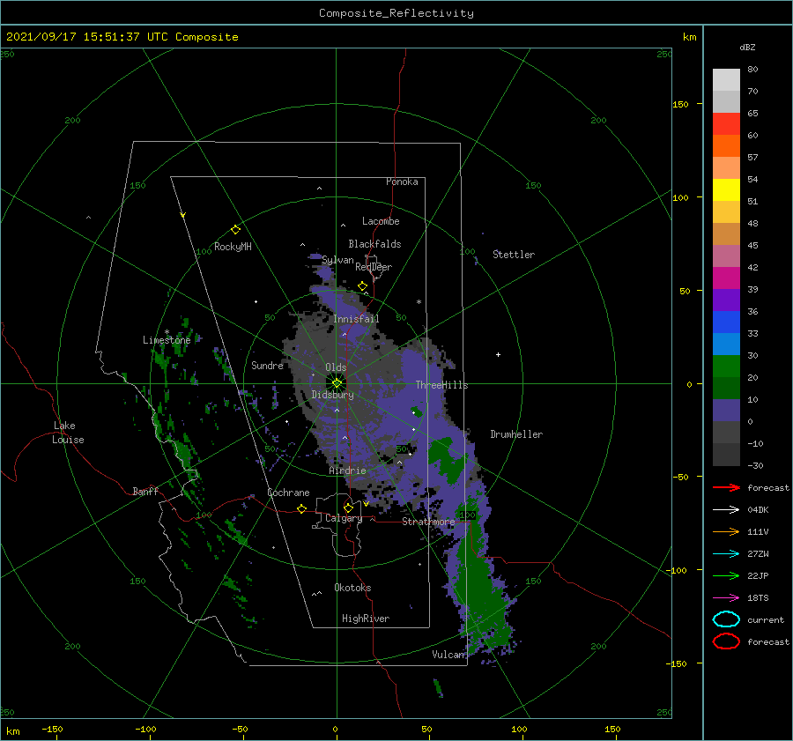
Task: Select the red forecast ellipse symbol
Action: point(726,641)
